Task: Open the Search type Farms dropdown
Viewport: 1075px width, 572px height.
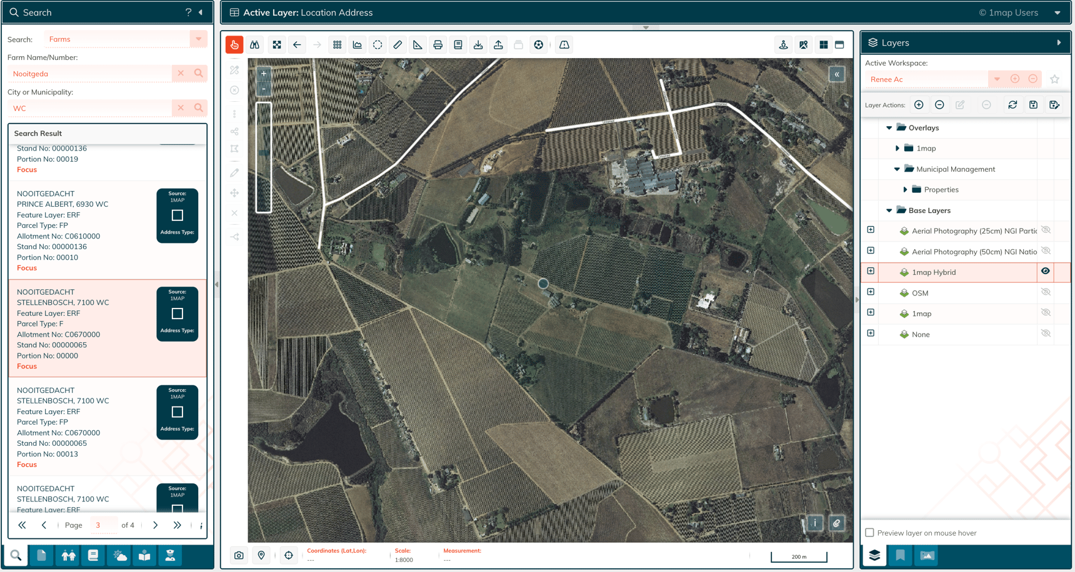Action: 198,39
